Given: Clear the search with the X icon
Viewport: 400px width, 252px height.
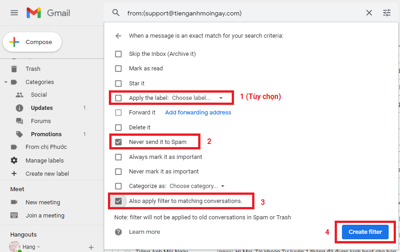Looking at the screenshot, I should (369, 13).
